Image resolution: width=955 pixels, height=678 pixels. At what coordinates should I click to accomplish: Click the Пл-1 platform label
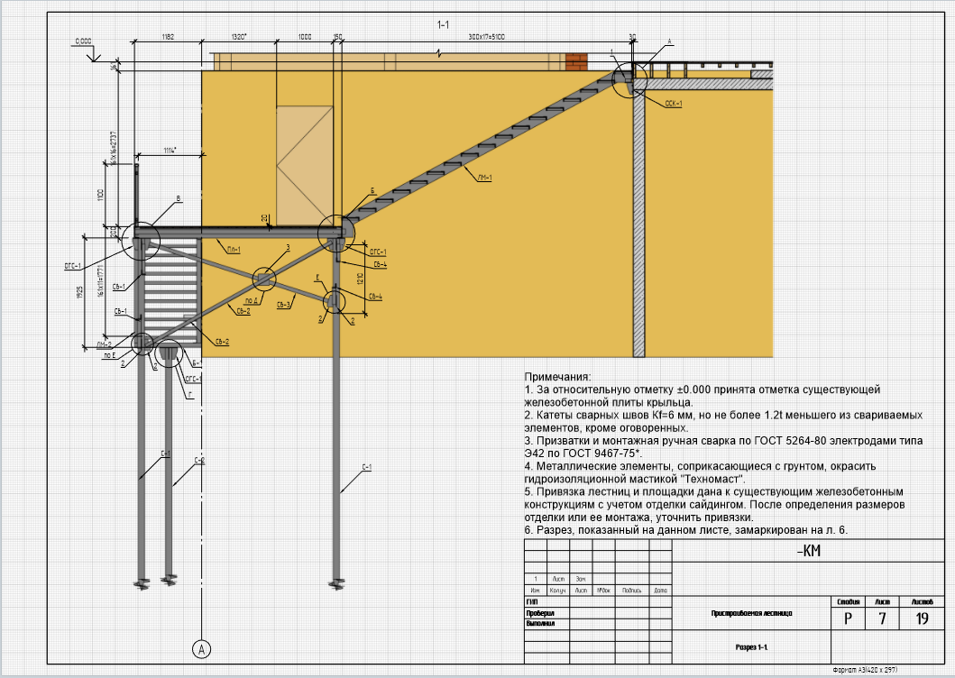[x=234, y=250]
